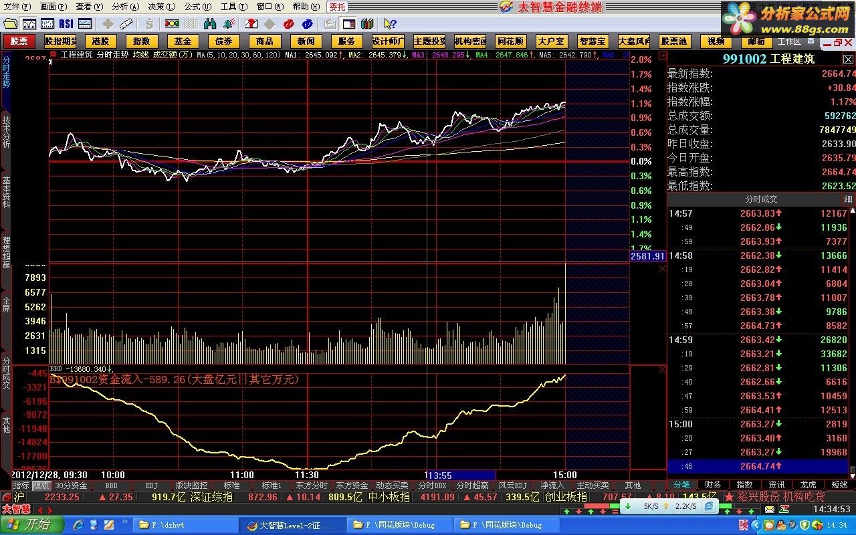Select the 分时成交 side tab
This screenshot has height=535, width=856.
point(6,372)
